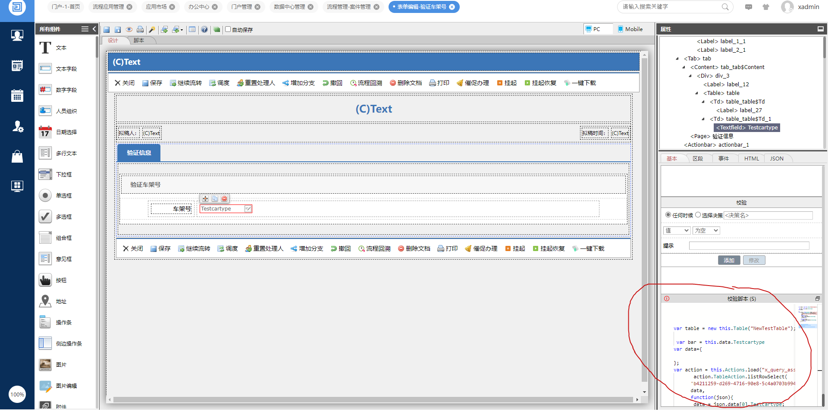Click the sidebar shopping bag icon

[x=17, y=156]
